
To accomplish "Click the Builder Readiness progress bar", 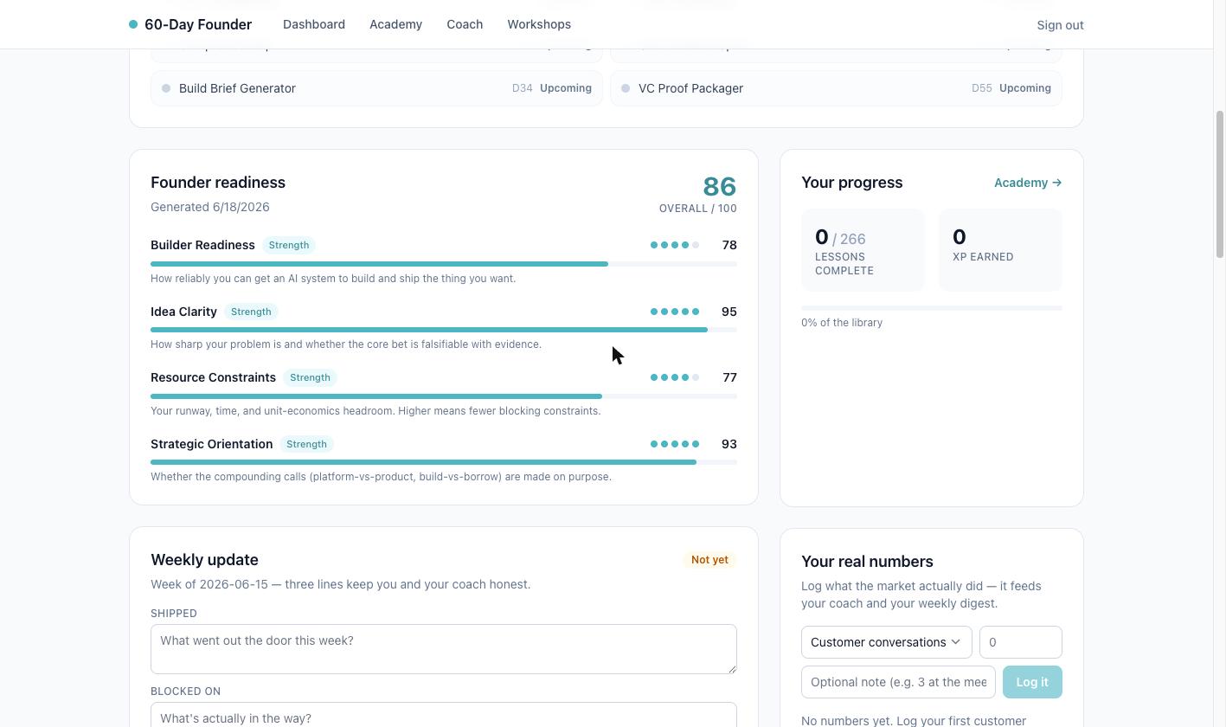I will click(444, 264).
